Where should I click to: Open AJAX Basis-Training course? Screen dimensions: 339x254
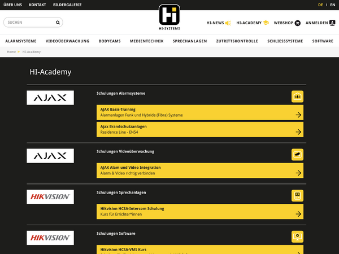pyautogui.click(x=200, y=112)
